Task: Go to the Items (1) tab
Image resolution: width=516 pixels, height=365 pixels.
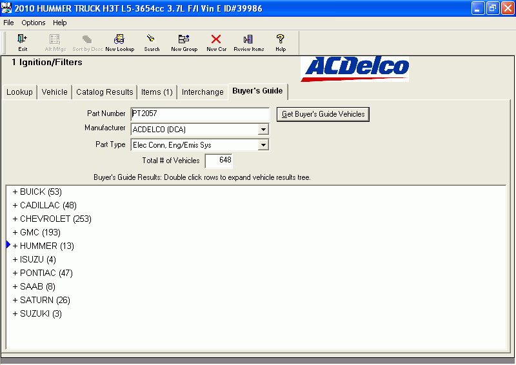Action: pos(157,92)
